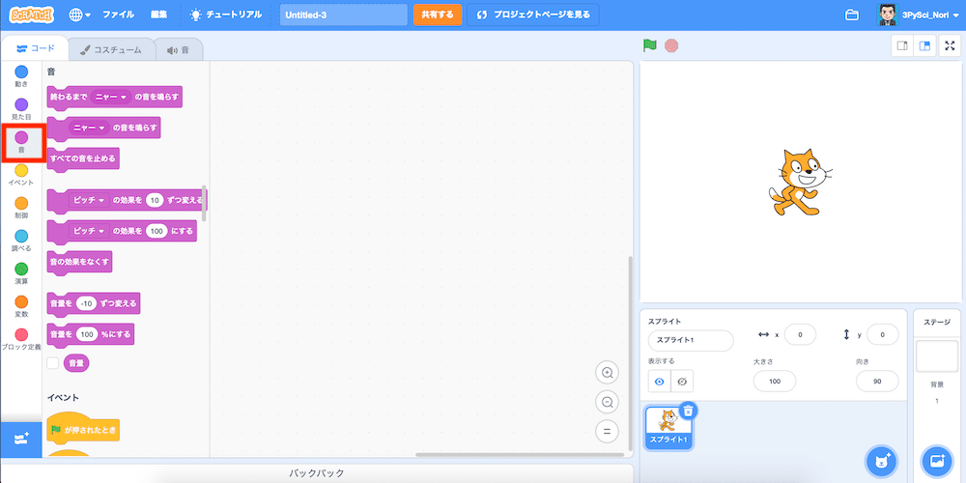Select the 変数 block category
This screenshot has height=483, width=966.
[x=21, y=307]
